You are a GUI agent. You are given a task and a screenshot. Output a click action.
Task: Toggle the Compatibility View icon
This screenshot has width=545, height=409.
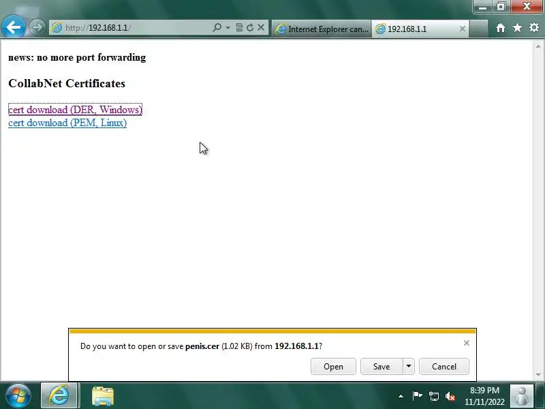[x=239, y=27]
